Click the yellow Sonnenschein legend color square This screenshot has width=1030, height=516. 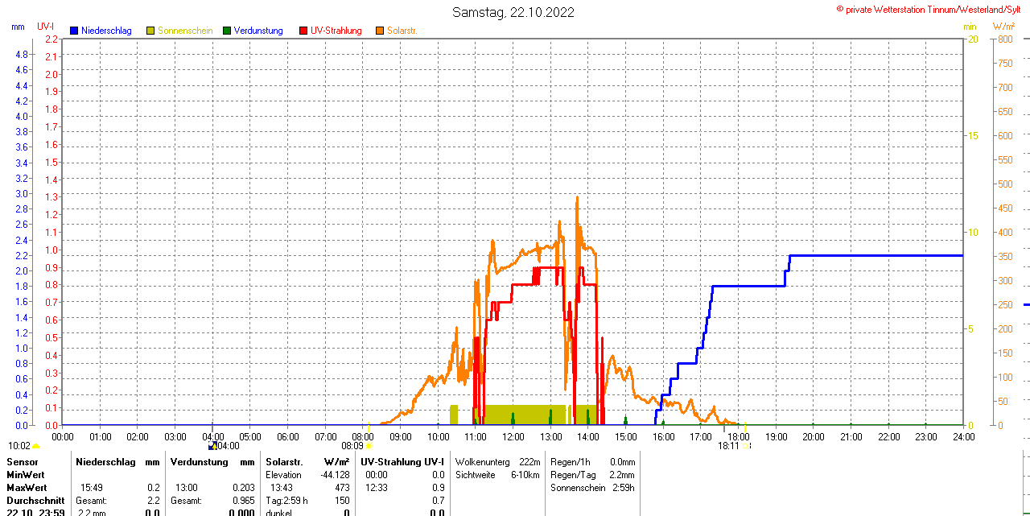[150, 31]
